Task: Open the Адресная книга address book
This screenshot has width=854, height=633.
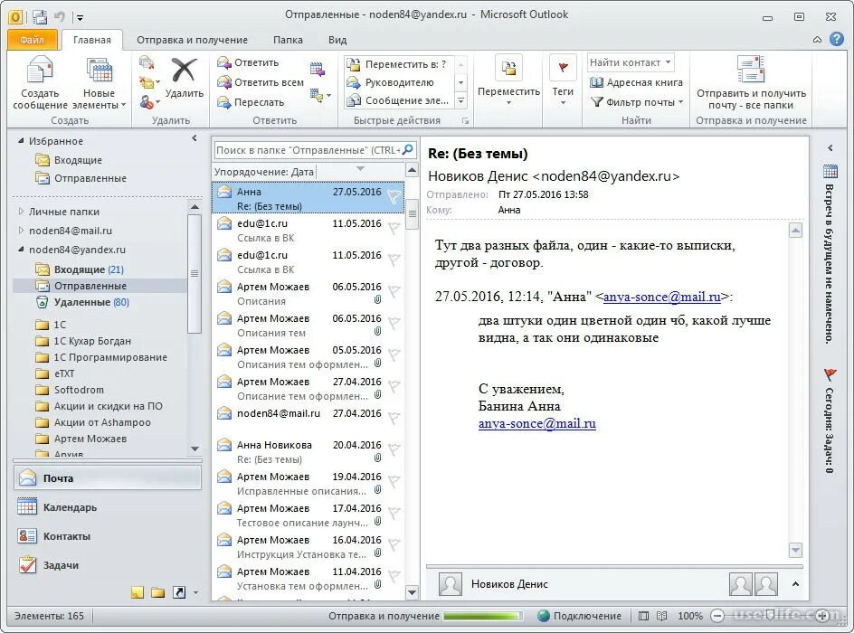Action: point(636,82)
